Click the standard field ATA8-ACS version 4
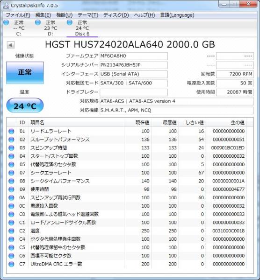Image resolution: width=260 pixels, height=280 pixels. click(176, 101)
